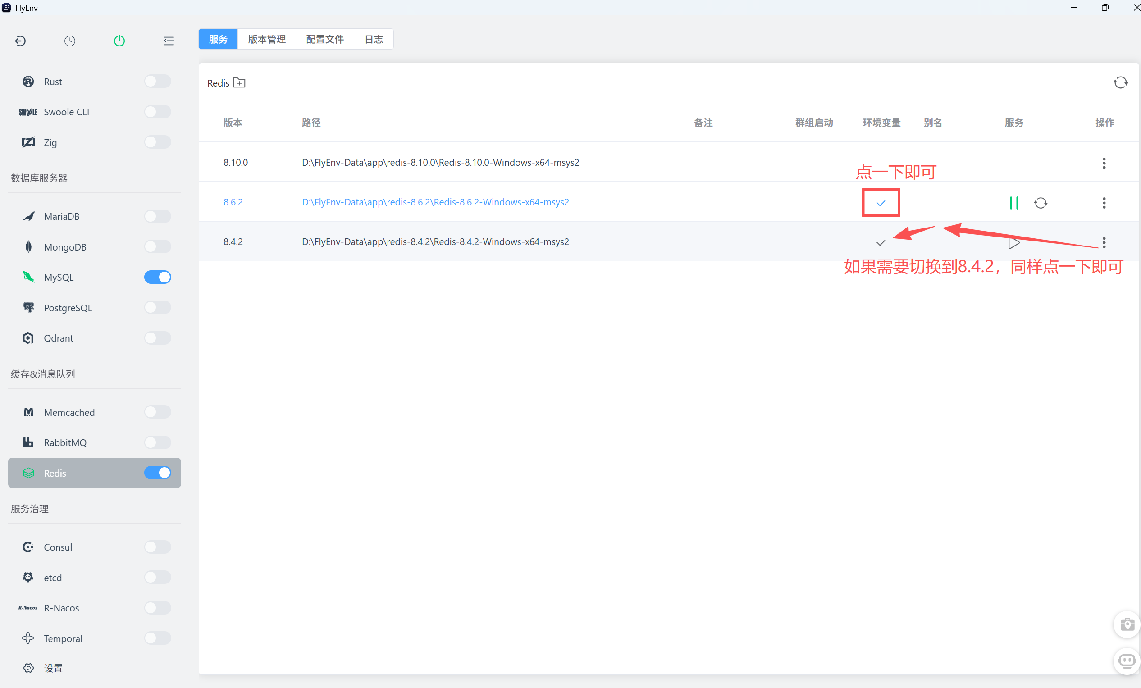Image resolution: width=1141 pixels, height=688 pixels.
Task: Turn on the MariaDB switch
Action: point(157,216)
